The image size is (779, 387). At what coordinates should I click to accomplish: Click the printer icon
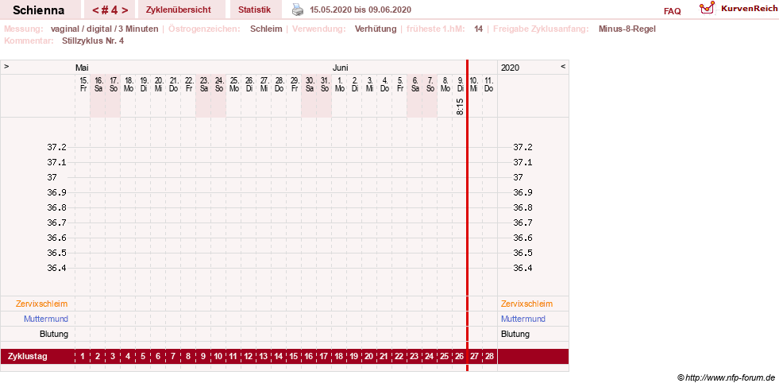point(297,10)
